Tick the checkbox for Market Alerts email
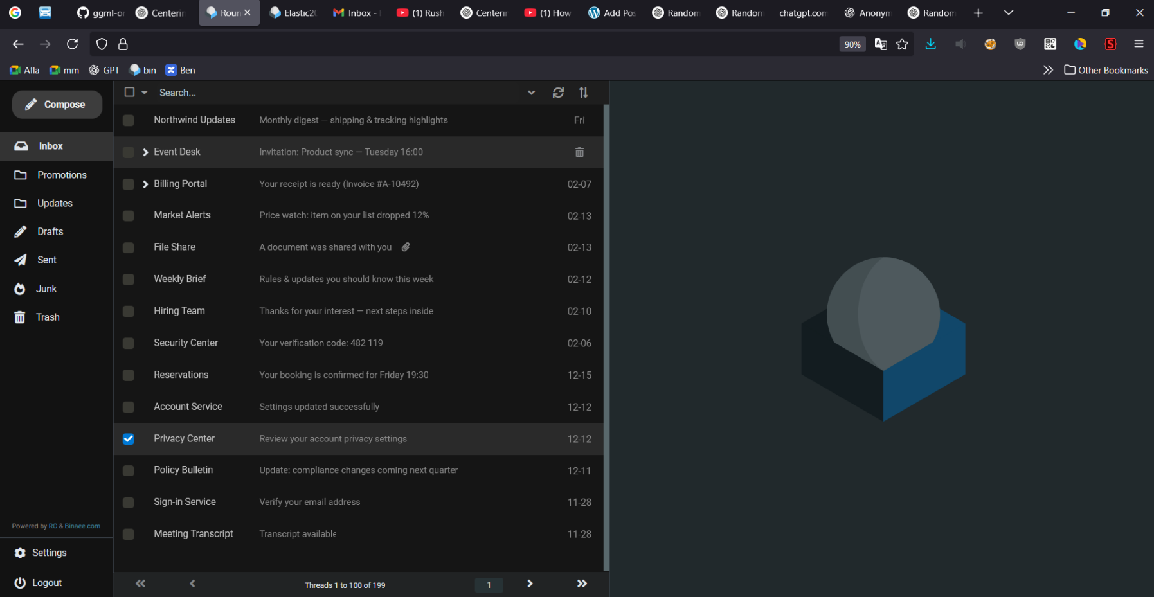 (129, 216)
